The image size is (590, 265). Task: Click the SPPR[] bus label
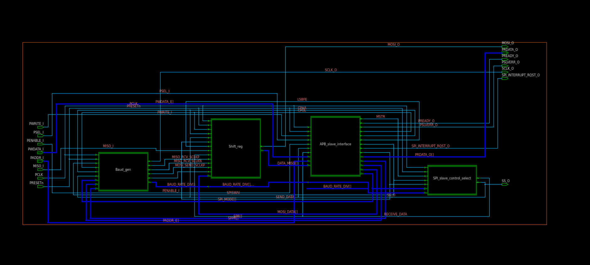pyautogui.click(x=233, y=218)
